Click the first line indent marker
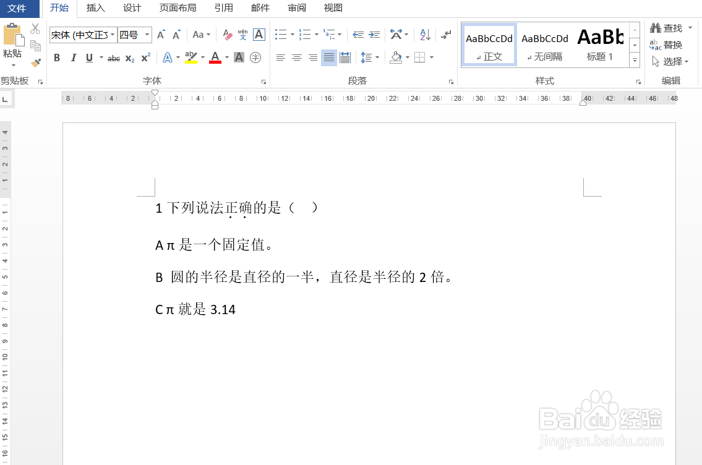 [x=155, y=93]
